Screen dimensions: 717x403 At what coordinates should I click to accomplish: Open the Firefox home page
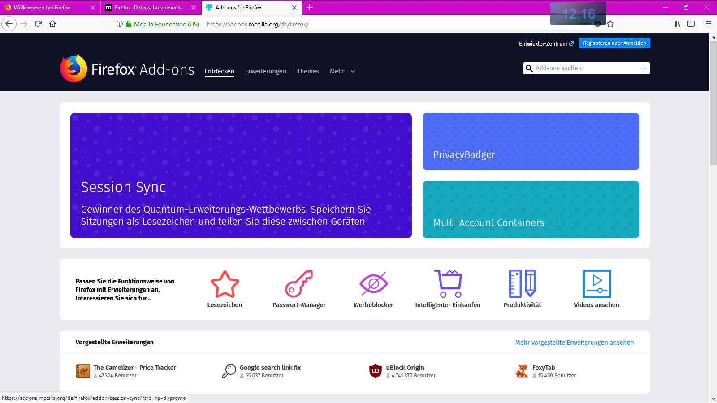click(x=52, y=24)
